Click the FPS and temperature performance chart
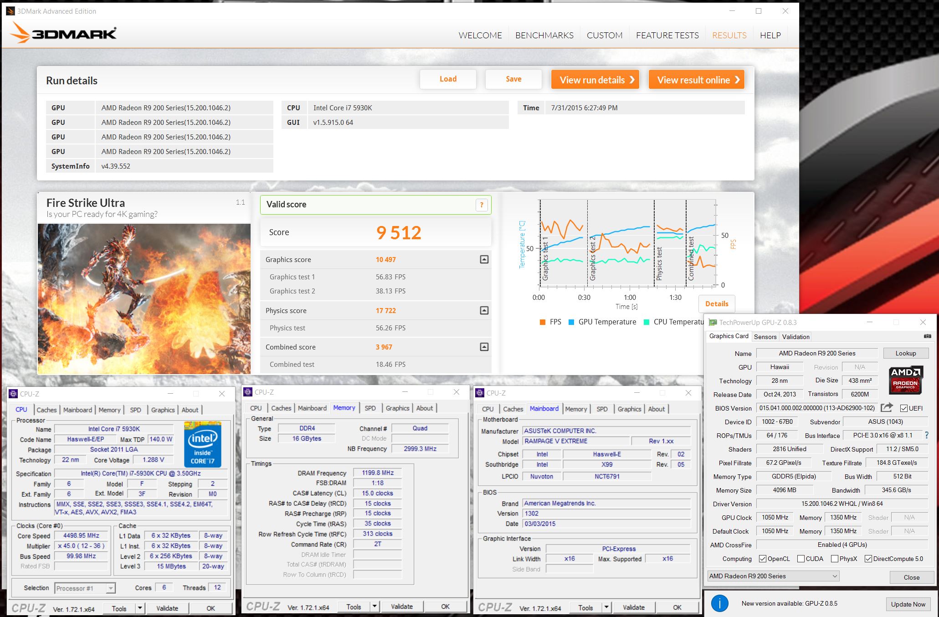 pos(627,244)
